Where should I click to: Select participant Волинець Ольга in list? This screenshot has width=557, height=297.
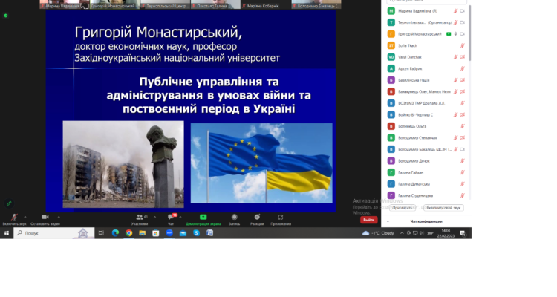click(426, 126)
